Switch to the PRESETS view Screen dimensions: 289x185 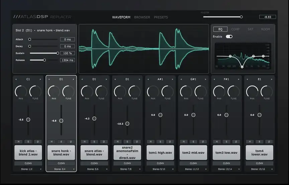161,17
